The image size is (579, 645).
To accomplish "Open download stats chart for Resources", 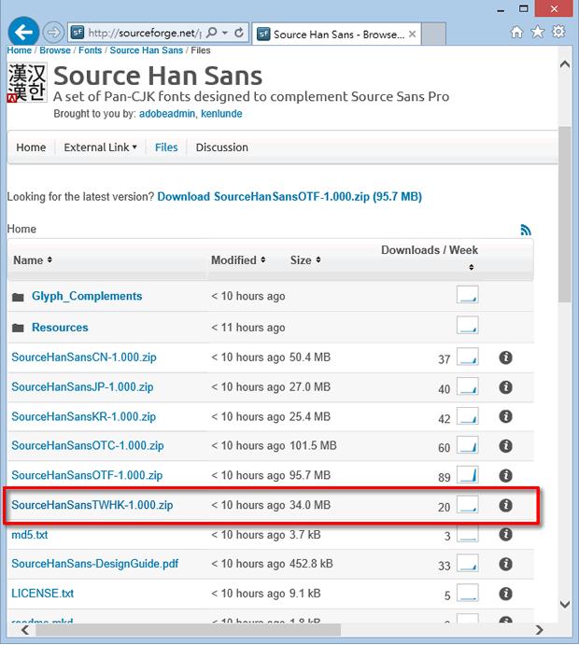I will pyautogui.click(x=468, y=325).
